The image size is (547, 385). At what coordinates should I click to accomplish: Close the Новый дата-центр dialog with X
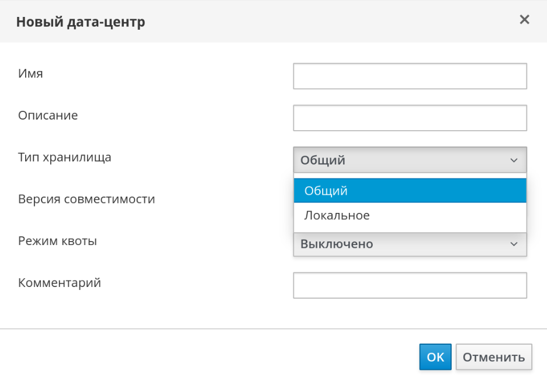(524, 20)
